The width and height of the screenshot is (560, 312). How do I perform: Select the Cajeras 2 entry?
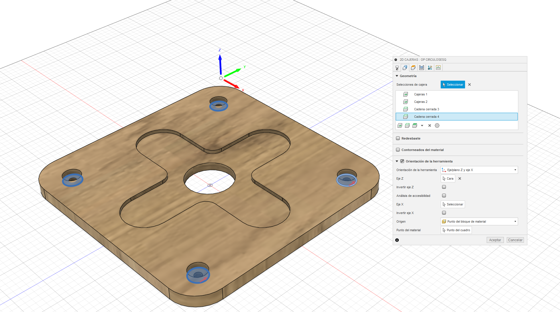pos(457,102)
